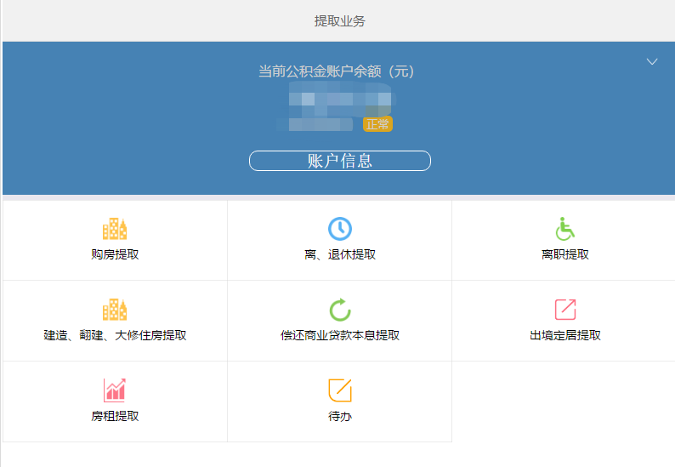Click the 待办 edit icon
The width and height of the screenshot is (675, 467).
[x=339, y=390]
